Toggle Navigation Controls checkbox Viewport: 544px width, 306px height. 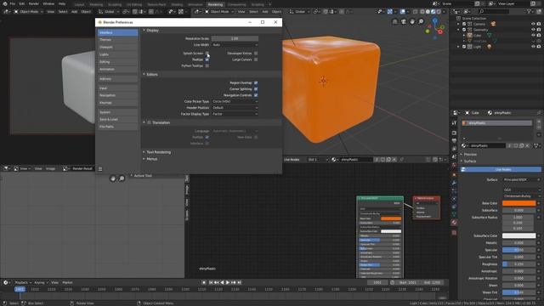click(x=256, y=95)
